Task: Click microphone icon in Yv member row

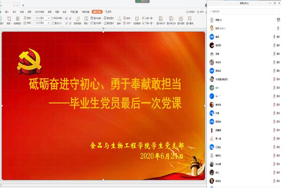Action: 274,96
